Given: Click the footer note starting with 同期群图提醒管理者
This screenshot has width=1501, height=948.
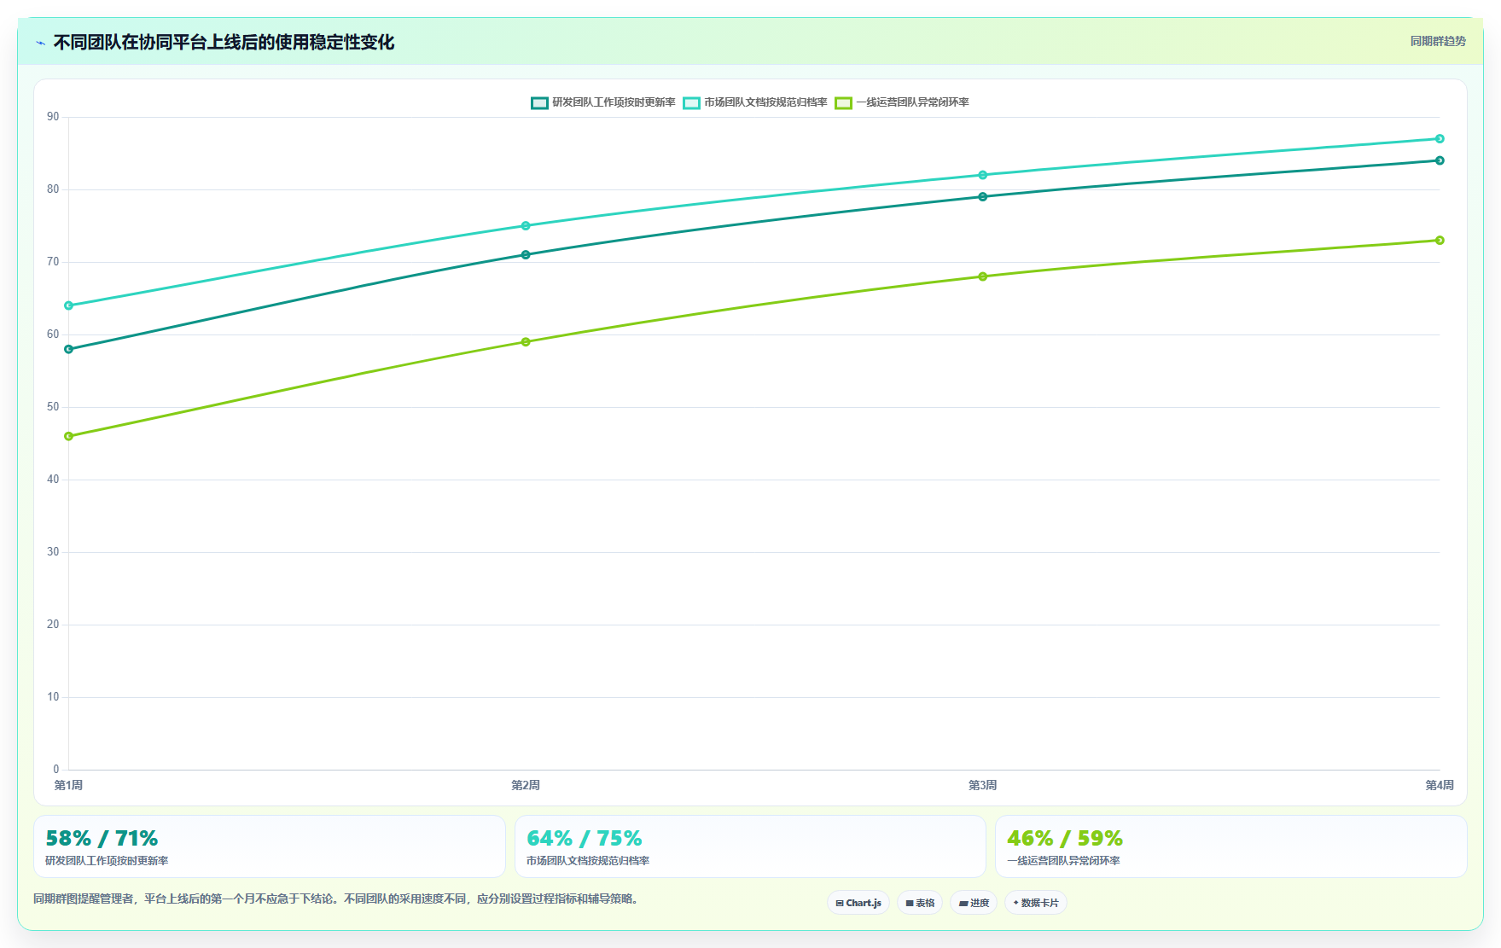Looking at the screenshot, I should (337, 899).
